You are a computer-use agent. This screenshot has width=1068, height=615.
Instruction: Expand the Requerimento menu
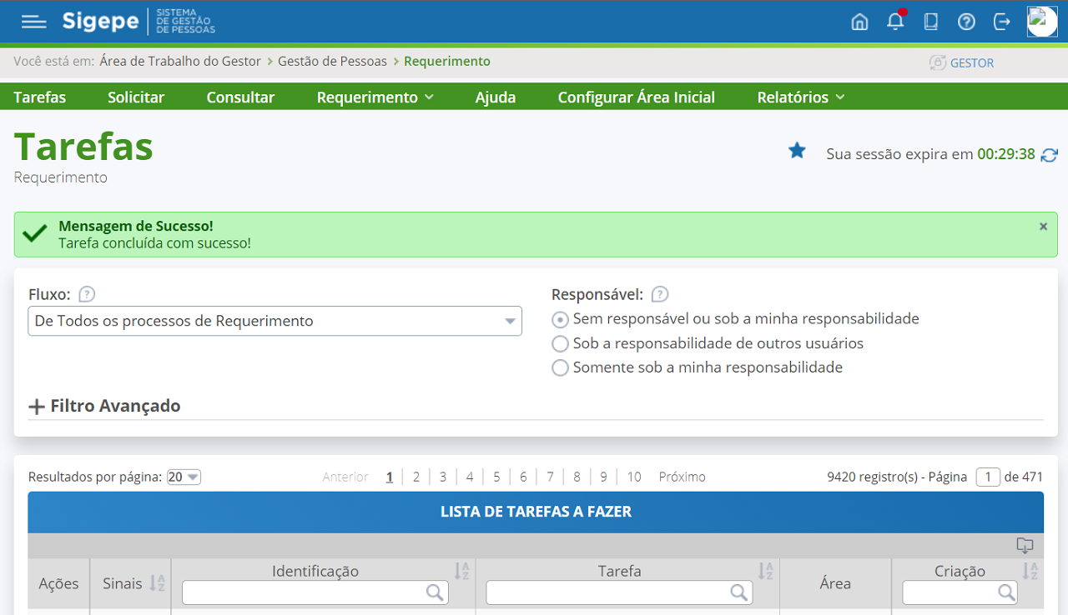pos(375,97)
